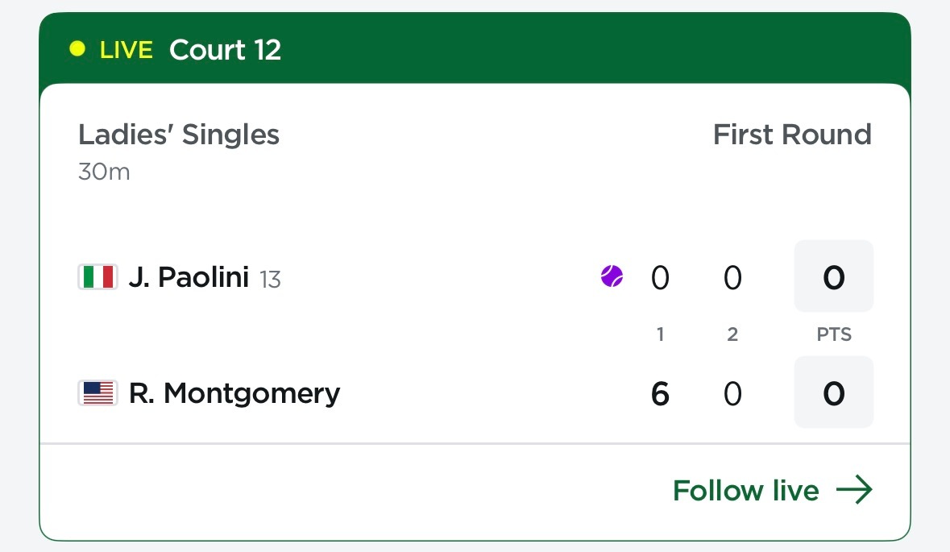This screenshot has height=552, width=950.
Task: Click Montgomery's first set score of 6
Action: tap(660, 394)
